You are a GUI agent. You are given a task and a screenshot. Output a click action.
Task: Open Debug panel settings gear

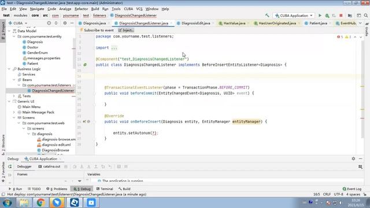point(353,159)
